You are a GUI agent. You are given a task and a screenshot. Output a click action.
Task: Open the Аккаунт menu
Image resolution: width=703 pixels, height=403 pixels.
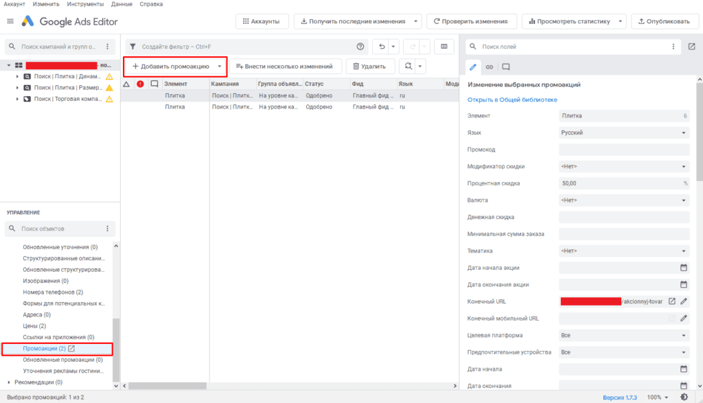click(x=14, y=4)
